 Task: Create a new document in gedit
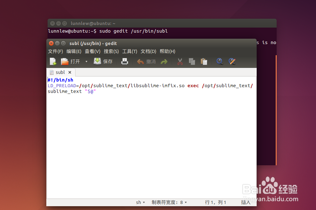click(x=53, y=61)
